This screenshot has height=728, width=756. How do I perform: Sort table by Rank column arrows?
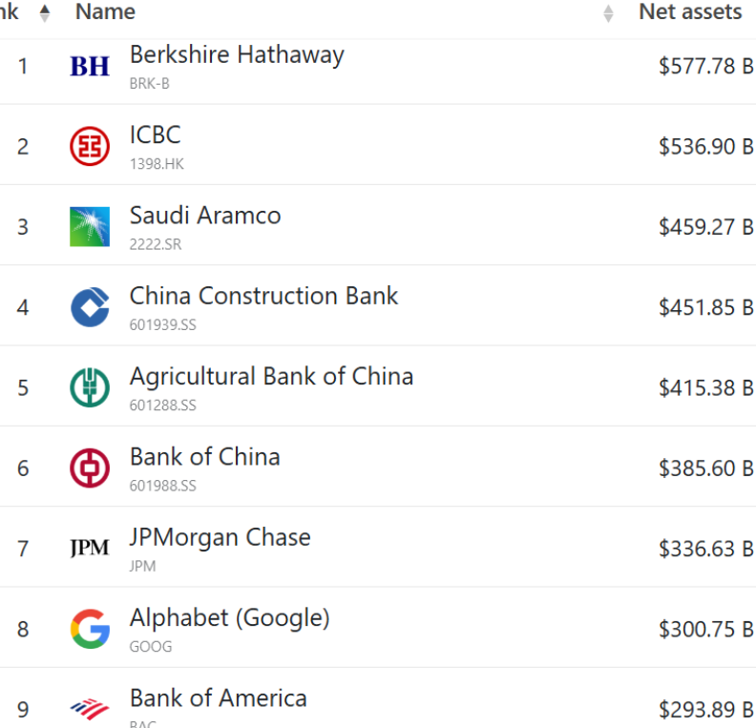click(44, 12)
